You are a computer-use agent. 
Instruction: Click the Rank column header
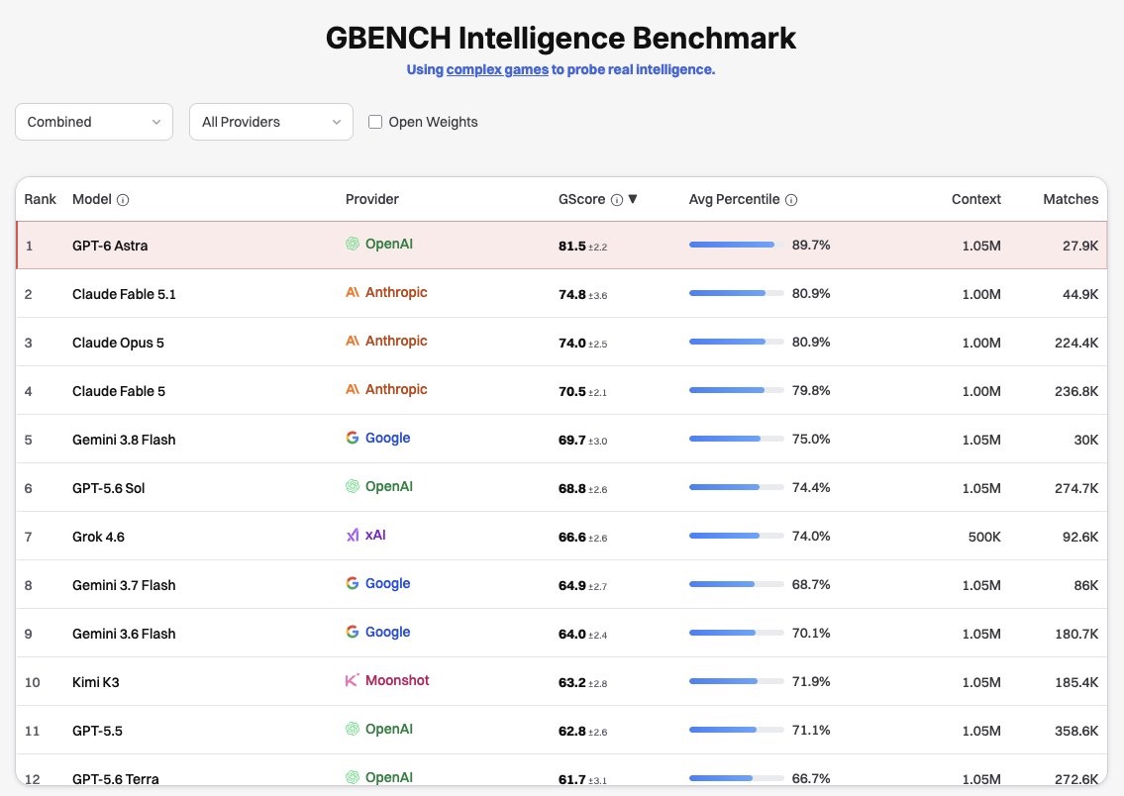point(41,199)
